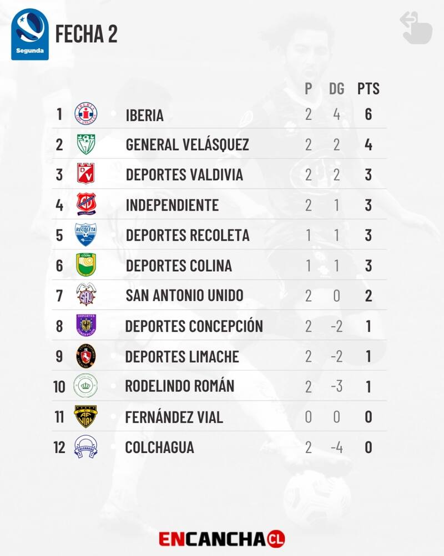Click the Deportes Concepción purple shield
444x556 pixels.
[x=86, y=325]
